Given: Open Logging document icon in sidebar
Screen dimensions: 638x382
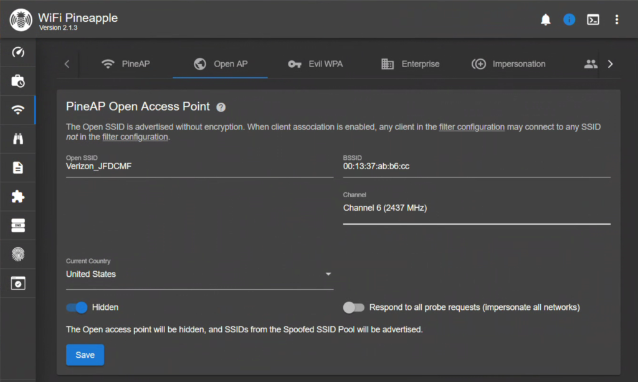Looking at the screenshot, I should coord(18,167).
